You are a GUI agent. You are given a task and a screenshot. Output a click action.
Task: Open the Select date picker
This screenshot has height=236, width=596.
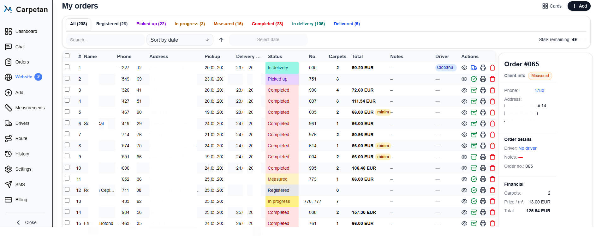(x=268, y=40)
